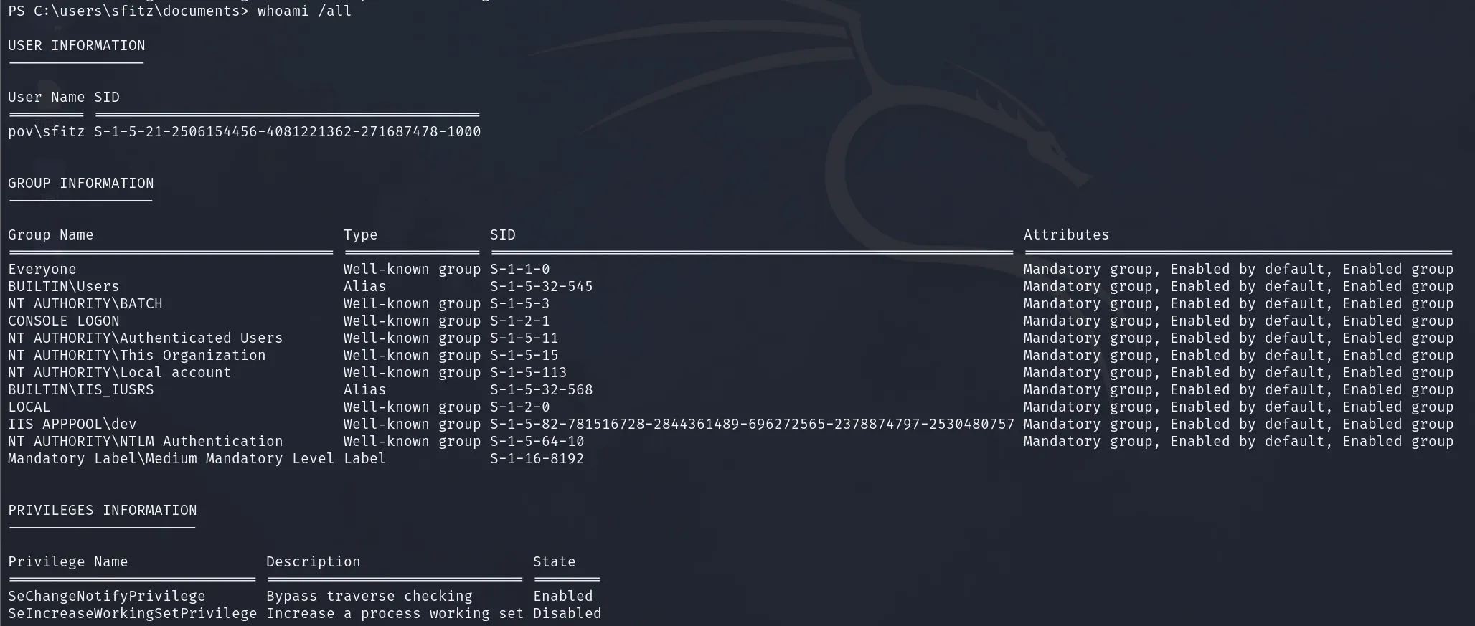Click the Disabled state value
Viewport: 1475px width, 626px height.
click(567, 613)
